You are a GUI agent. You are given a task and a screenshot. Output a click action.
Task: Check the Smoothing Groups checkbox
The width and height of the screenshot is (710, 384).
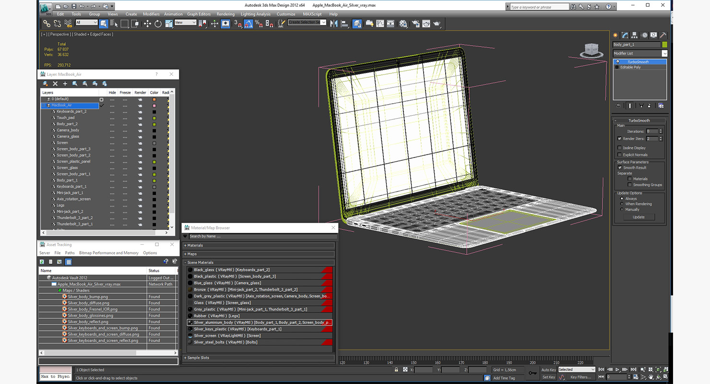(629, 185)
